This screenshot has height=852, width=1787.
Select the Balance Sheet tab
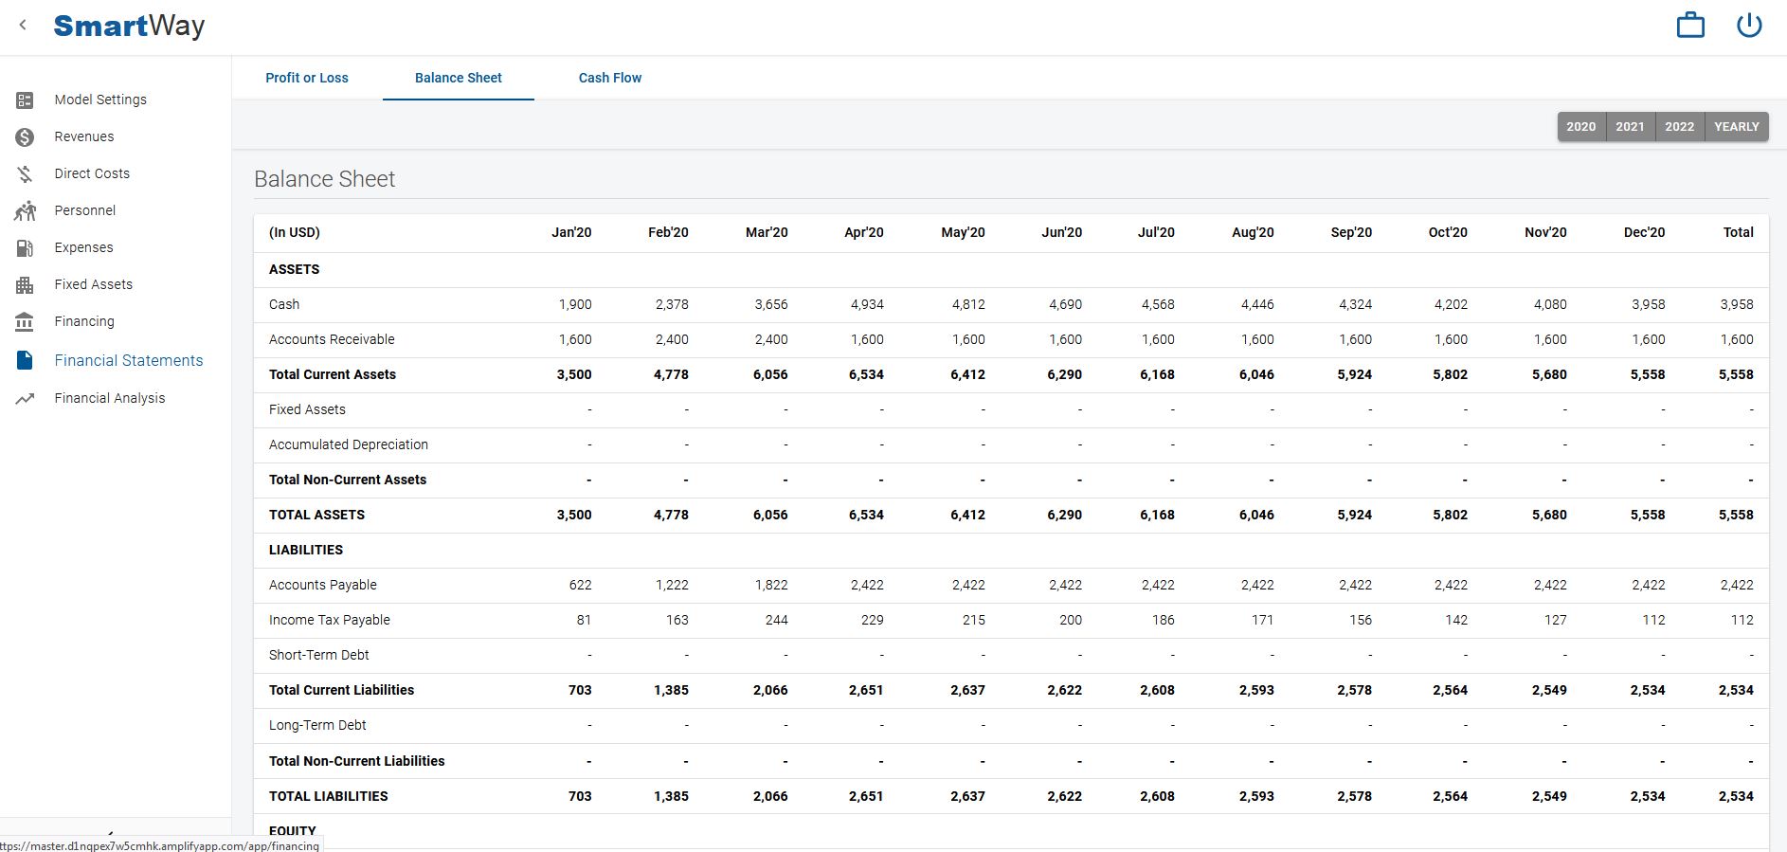pyautogui.click(x=459, y=78)
